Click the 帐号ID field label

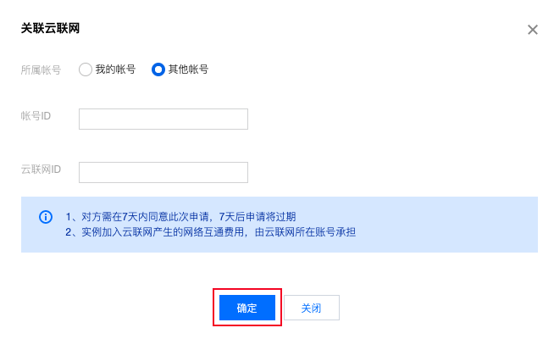[36, 116]
